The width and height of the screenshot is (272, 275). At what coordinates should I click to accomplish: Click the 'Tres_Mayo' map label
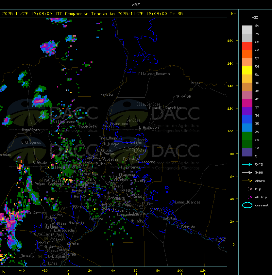[108, 138]
